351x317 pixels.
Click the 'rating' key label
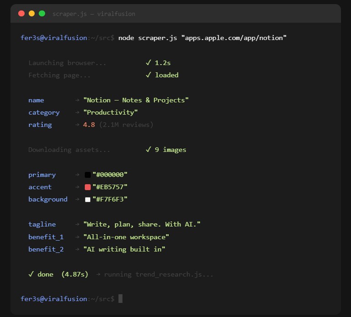tap(40, 125)
